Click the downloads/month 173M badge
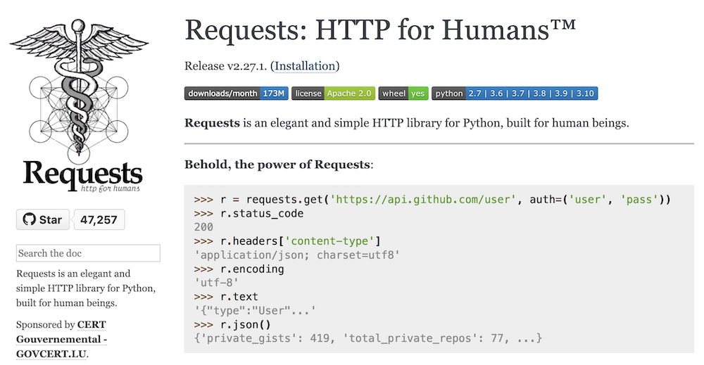 click(x=236, y=94)
